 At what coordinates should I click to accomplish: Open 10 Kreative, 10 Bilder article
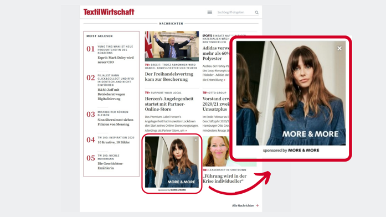[114, 142]
